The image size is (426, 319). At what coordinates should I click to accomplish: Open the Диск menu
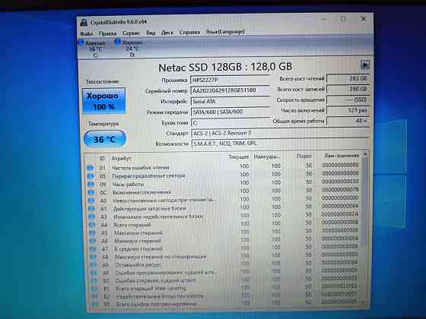[x=167, y=33]
